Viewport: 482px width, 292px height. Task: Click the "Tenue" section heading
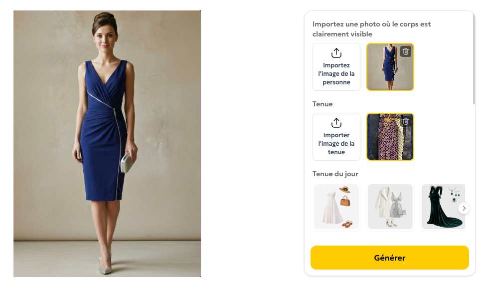[322, 104]
